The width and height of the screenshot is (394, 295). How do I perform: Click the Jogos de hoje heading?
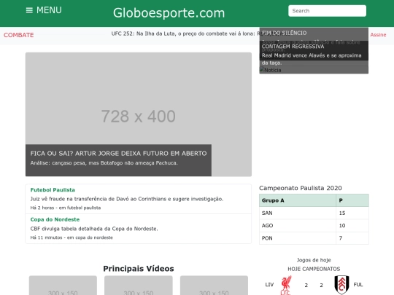(314, 260)
